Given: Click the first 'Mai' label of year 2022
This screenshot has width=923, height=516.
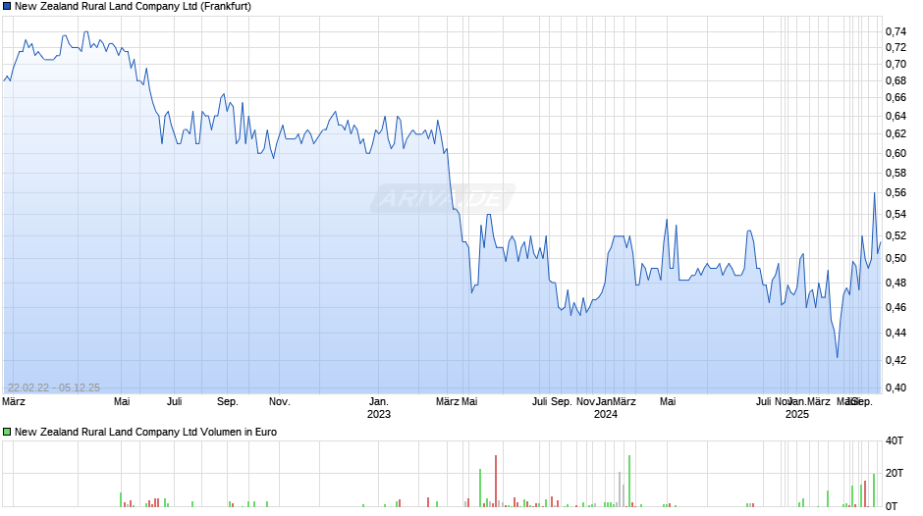Looking at the screenshot, I should [122, 402].
